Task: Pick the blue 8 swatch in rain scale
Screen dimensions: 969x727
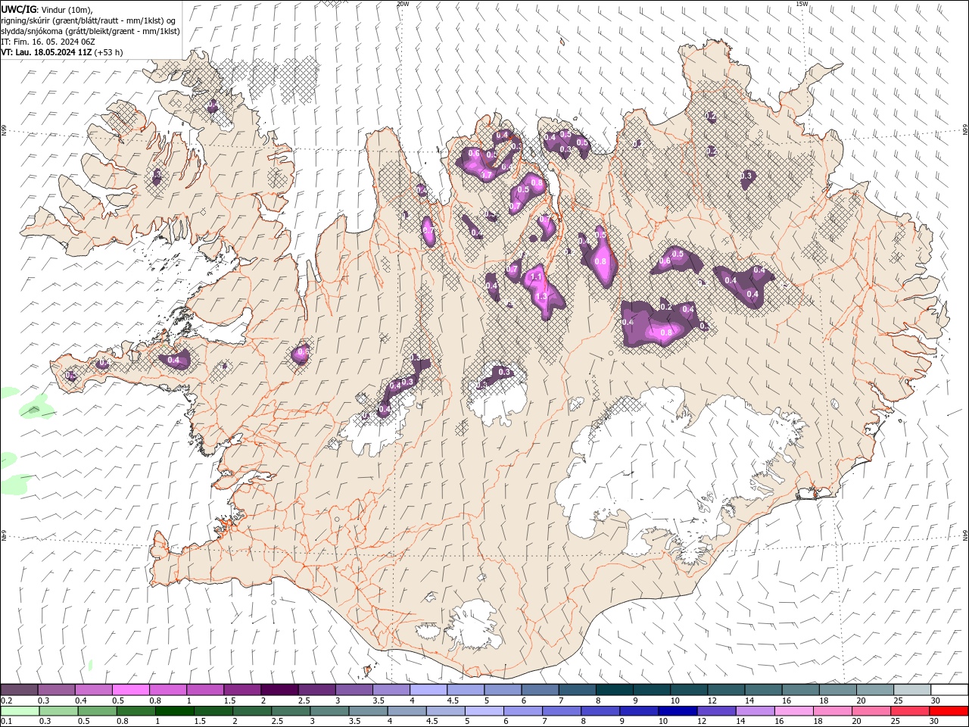Action: coord(600,711)
